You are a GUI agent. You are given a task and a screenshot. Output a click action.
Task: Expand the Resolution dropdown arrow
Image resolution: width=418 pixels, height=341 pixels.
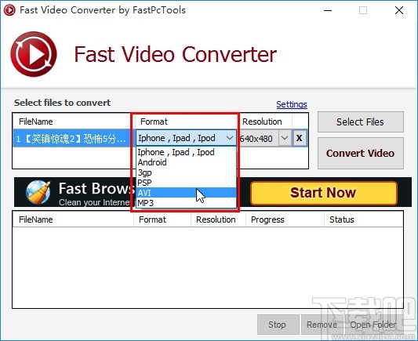coord(285,138)
